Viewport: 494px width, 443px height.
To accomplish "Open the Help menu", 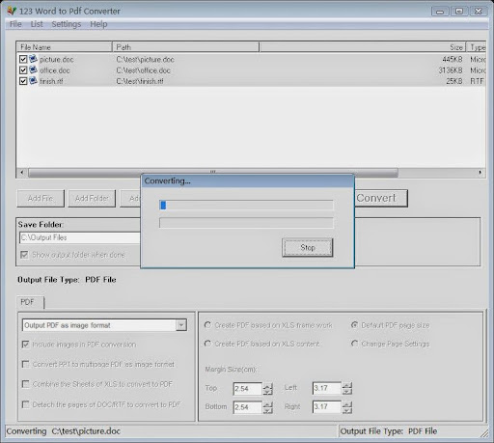I will [x=98, y=24].
